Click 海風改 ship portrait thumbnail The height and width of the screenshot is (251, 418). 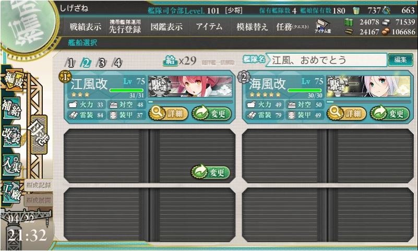click(368, 86)
